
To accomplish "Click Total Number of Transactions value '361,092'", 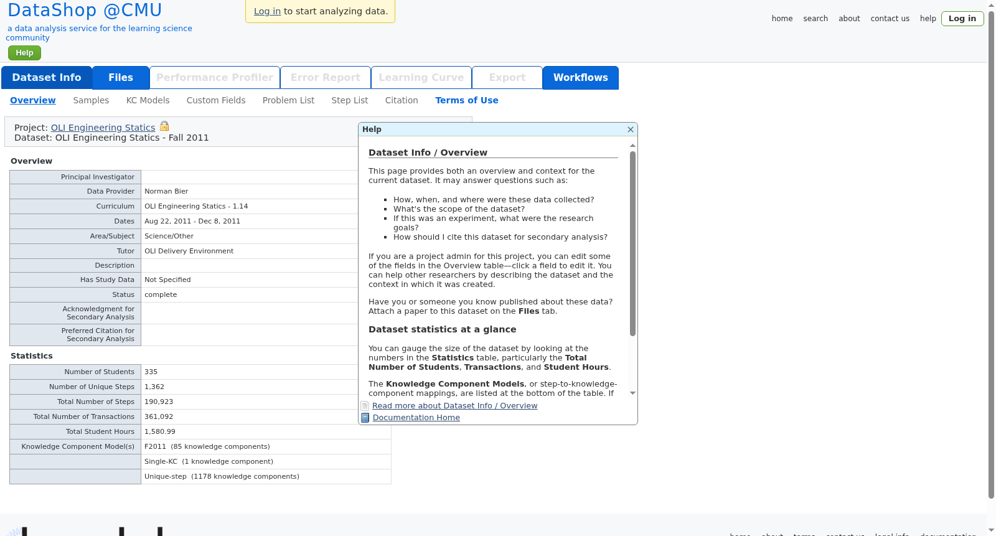I will tap(159, 417).
